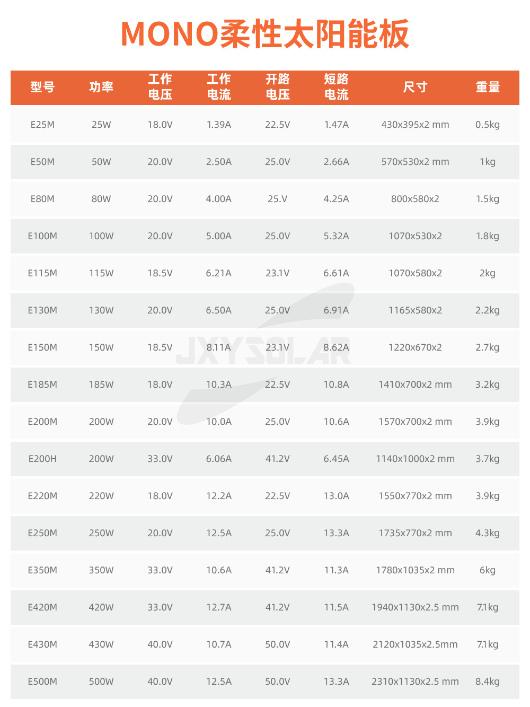This screenshot has height=707, width=530.
Task: Click the 6.06A working current cell
Action: 219,459
